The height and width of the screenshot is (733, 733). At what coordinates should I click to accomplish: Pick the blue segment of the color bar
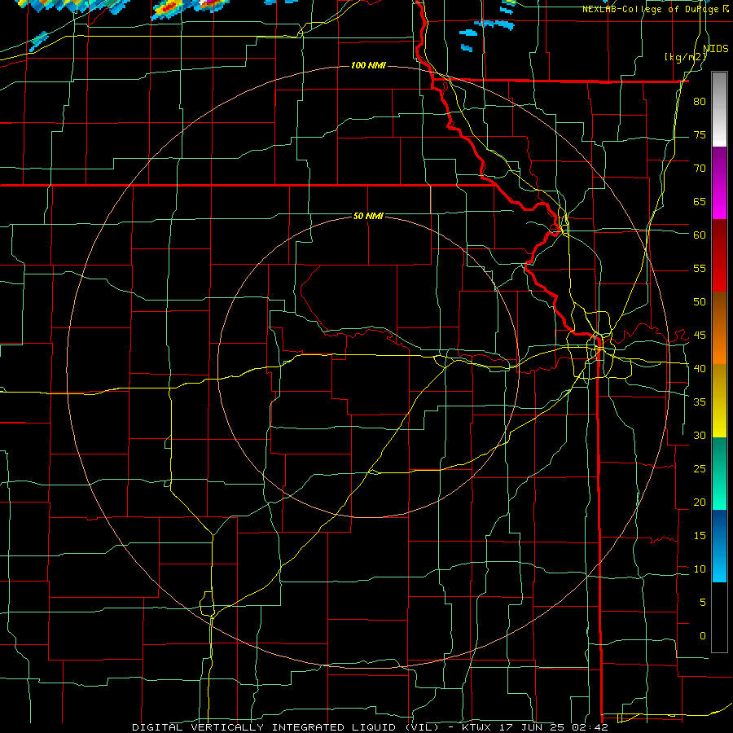pos(719,546)
